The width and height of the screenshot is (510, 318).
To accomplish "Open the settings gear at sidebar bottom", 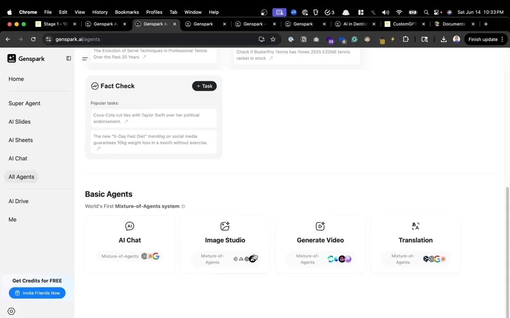I will (x=11, y=311).
